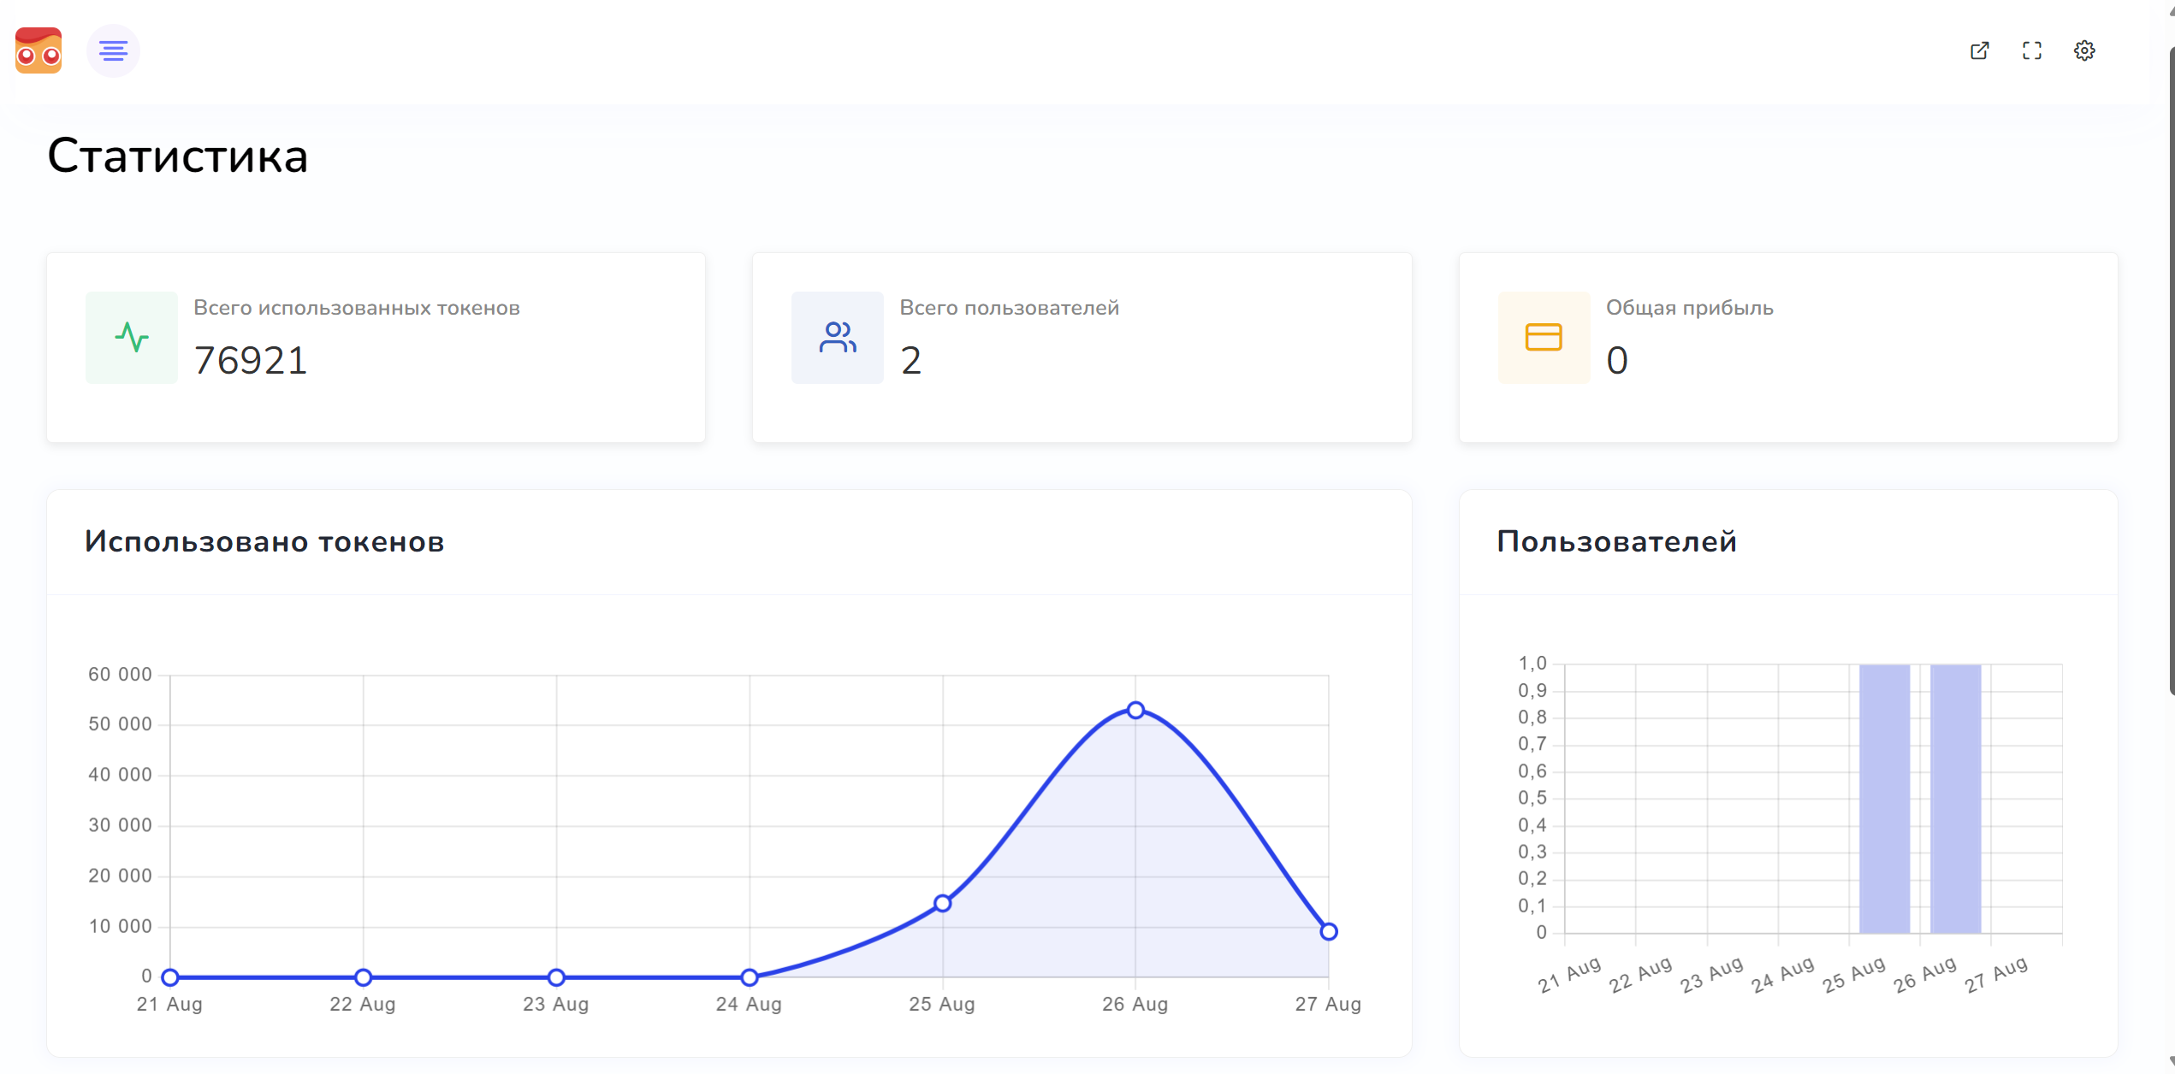
Task: Open the external link icon
Action: [1979, 50]
